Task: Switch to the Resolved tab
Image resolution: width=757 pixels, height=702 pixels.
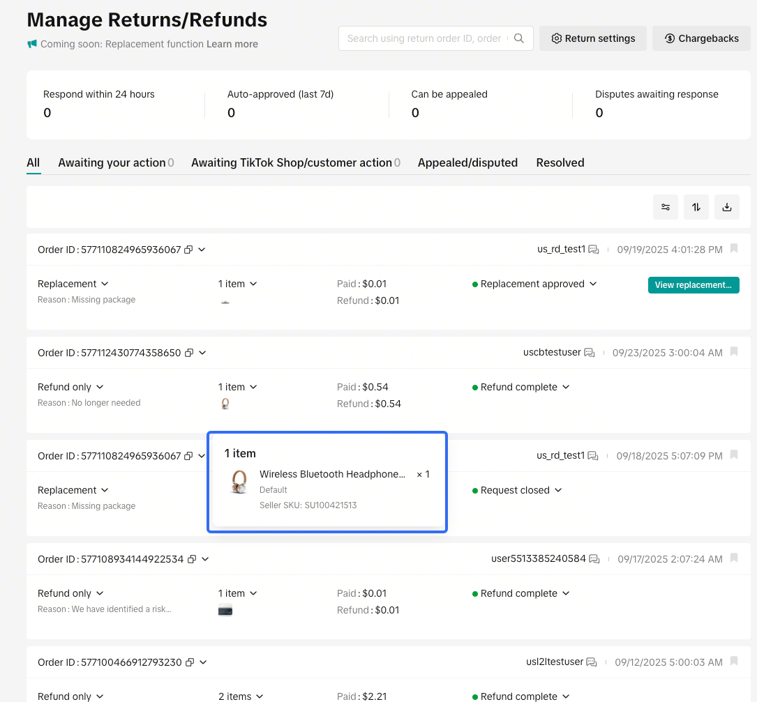Action: (x=560, y=162)
